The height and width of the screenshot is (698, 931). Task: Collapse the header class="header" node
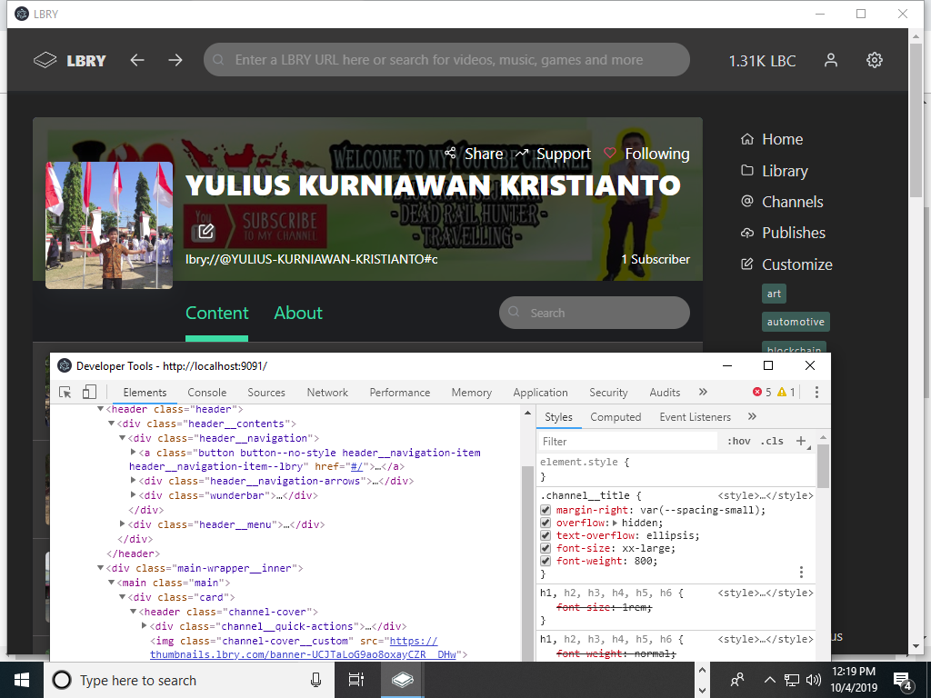[100, 410]
